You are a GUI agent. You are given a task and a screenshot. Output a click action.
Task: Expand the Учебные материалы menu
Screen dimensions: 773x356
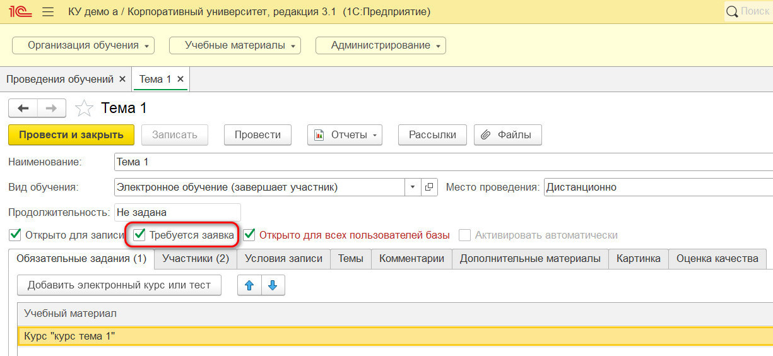235,45
